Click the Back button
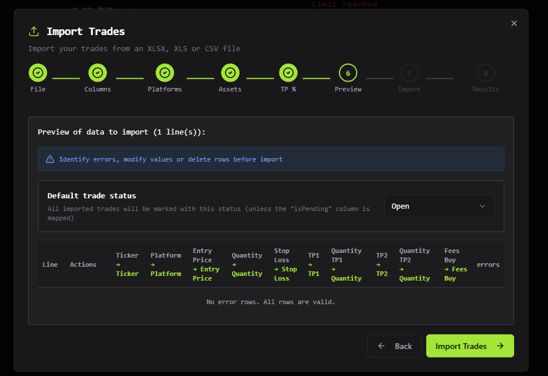This screenshot has height=376, width=548. (x=394, y=346)
